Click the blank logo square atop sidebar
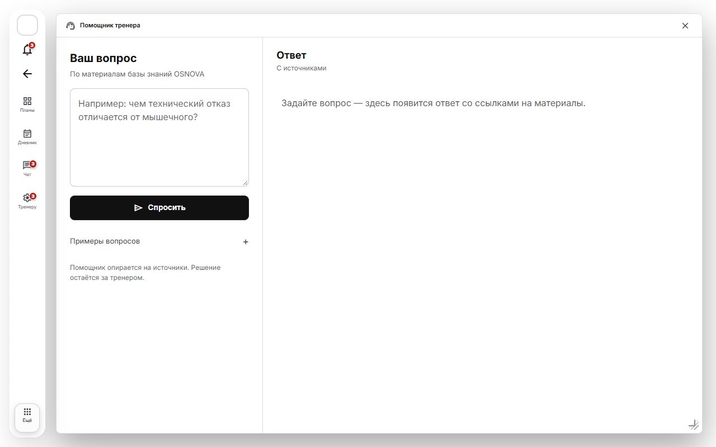Viewport: 716px width, 447px height. (x=27, y=25)
